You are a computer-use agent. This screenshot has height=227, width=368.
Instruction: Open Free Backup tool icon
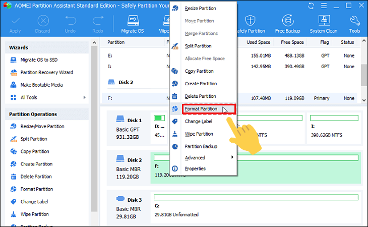pos(288,21)
